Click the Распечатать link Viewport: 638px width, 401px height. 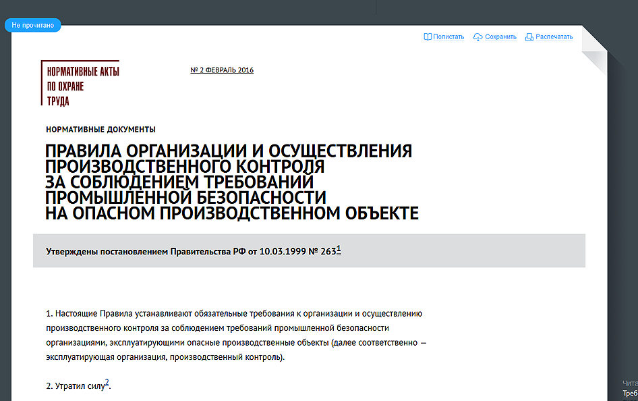click(554, 36)
